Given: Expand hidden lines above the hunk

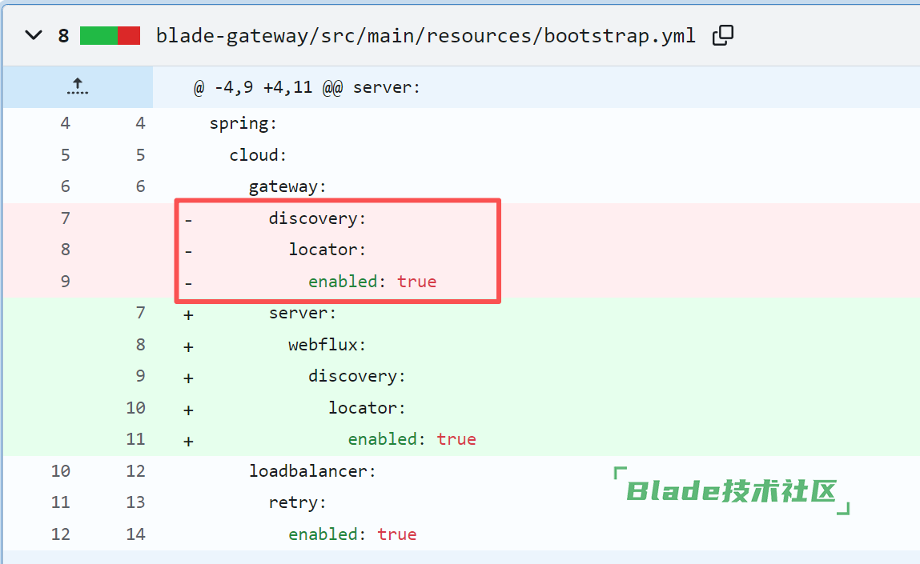Looking at the screenshot, I should tap(77, 87).
